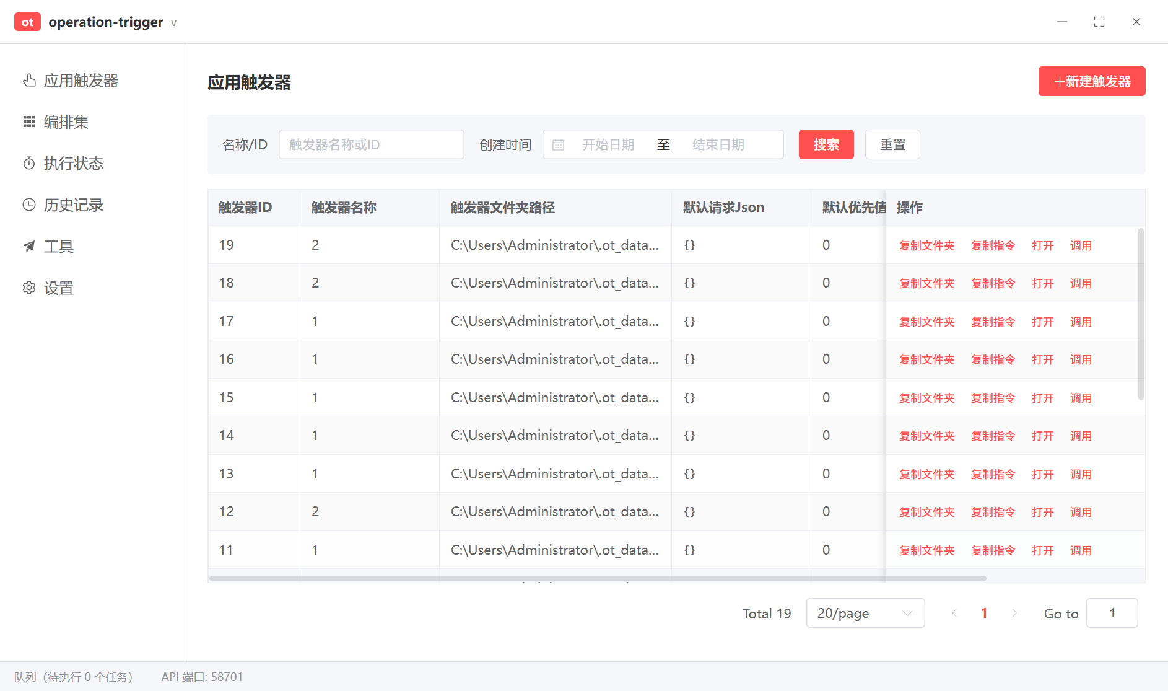Click the hand icon beside 应用触发器
Screen dimensions: 1168x691
[29, 81]
